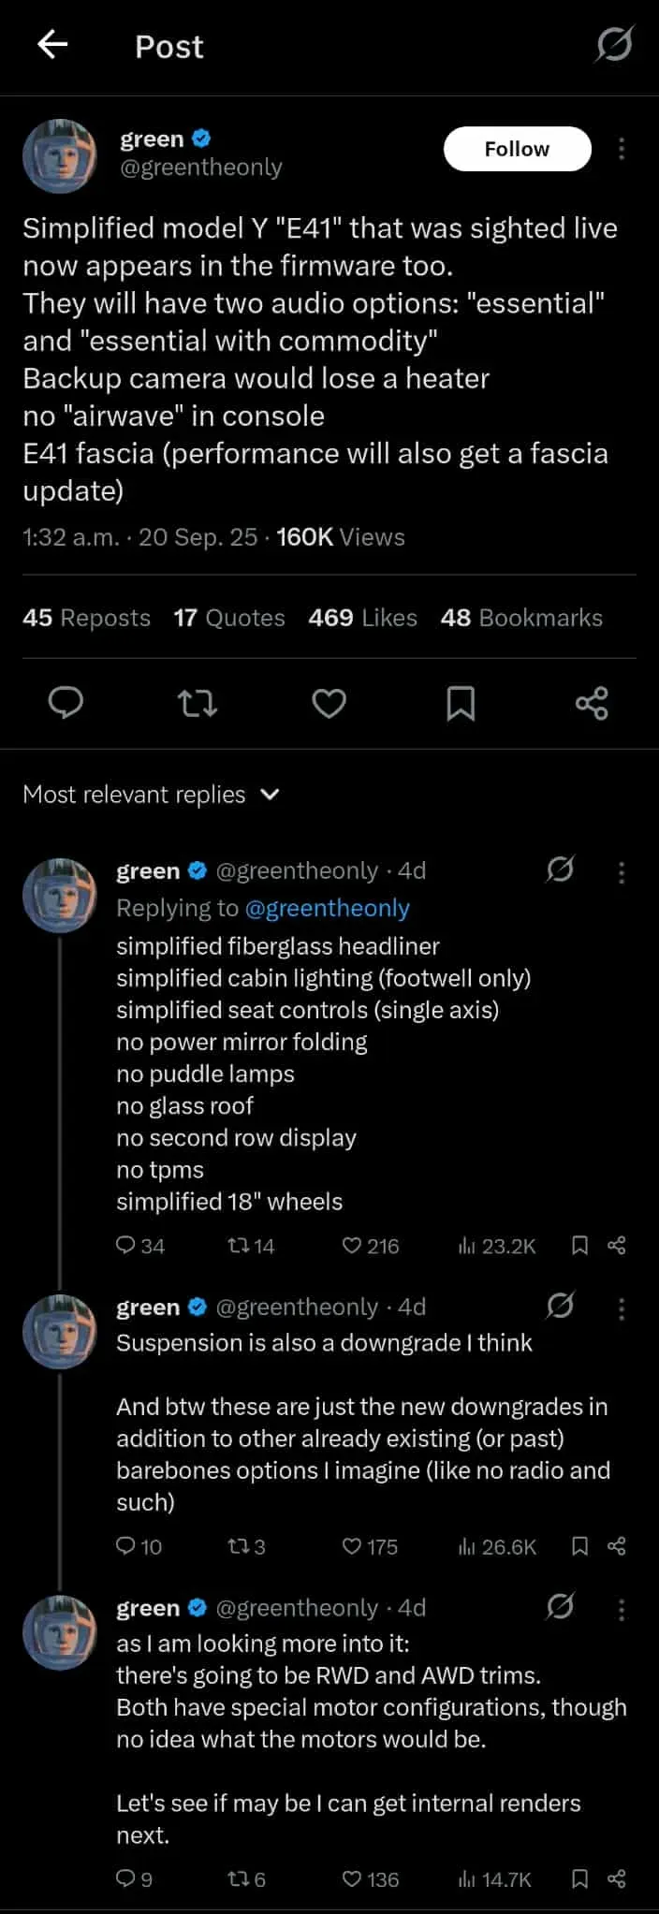This screenshot has height=1914, width=659.
Task: Open more options on main post
Action: click(622, 149)
